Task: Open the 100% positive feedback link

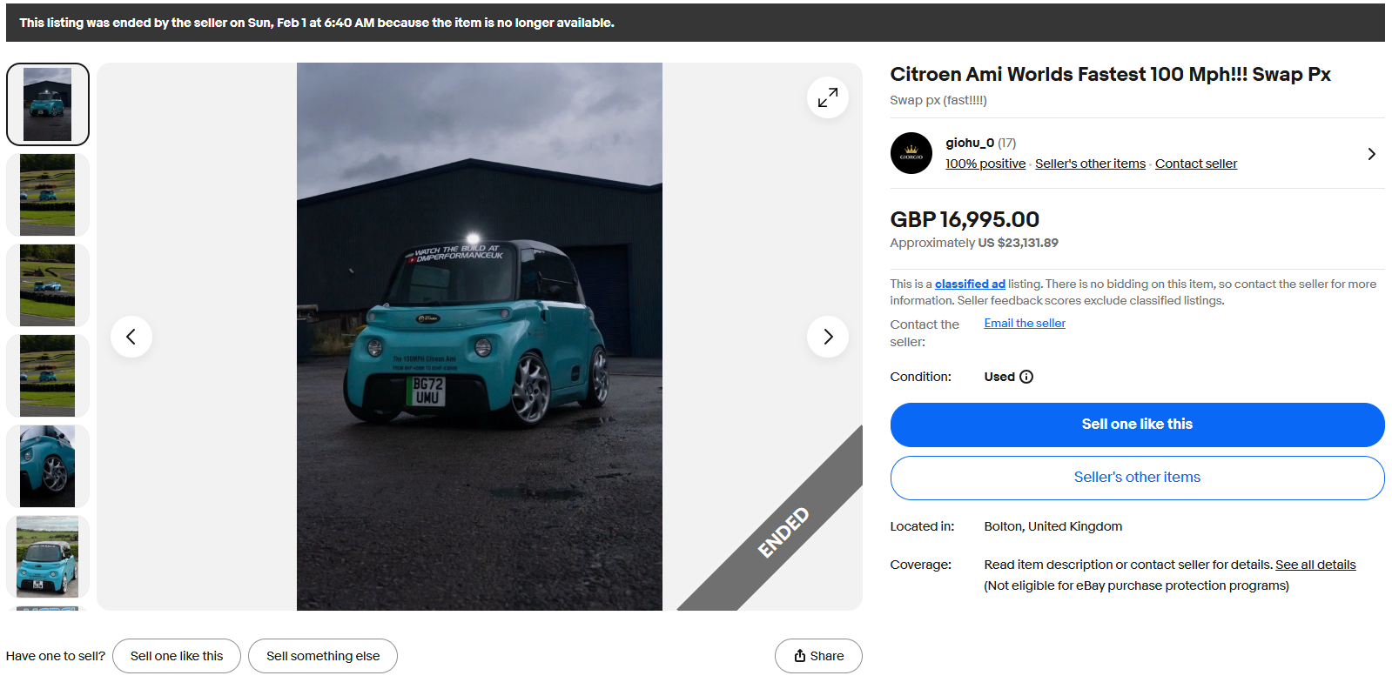Action: (x=985, y=164)
